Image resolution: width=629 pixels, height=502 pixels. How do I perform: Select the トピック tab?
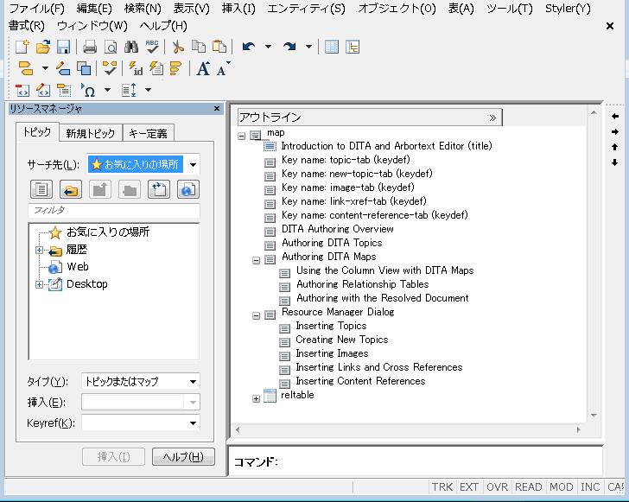tap(37, 132)
